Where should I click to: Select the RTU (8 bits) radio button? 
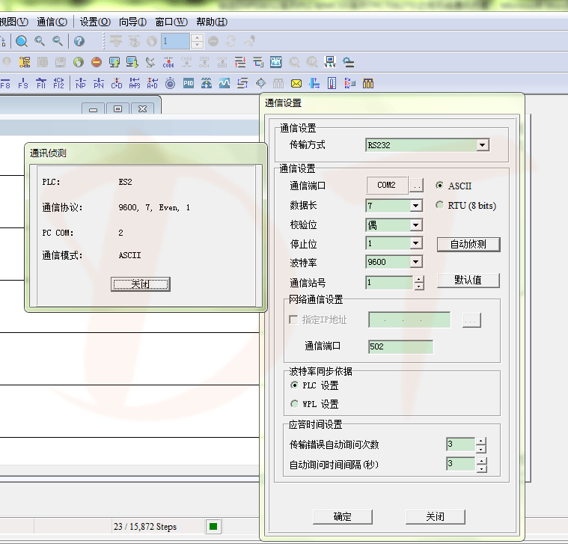439,205
